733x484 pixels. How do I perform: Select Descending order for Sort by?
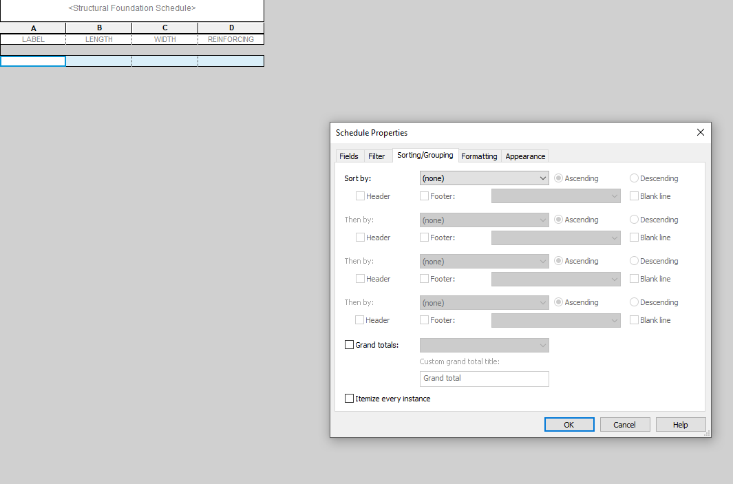point(633,178)
